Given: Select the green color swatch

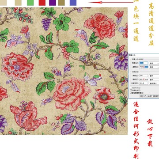Looking at the screenshot, I should (x=30, y=3).
